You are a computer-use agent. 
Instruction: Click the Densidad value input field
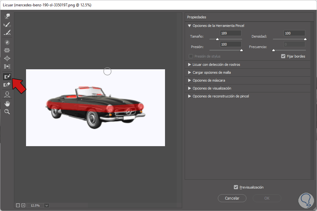click(x=294, y=33)
